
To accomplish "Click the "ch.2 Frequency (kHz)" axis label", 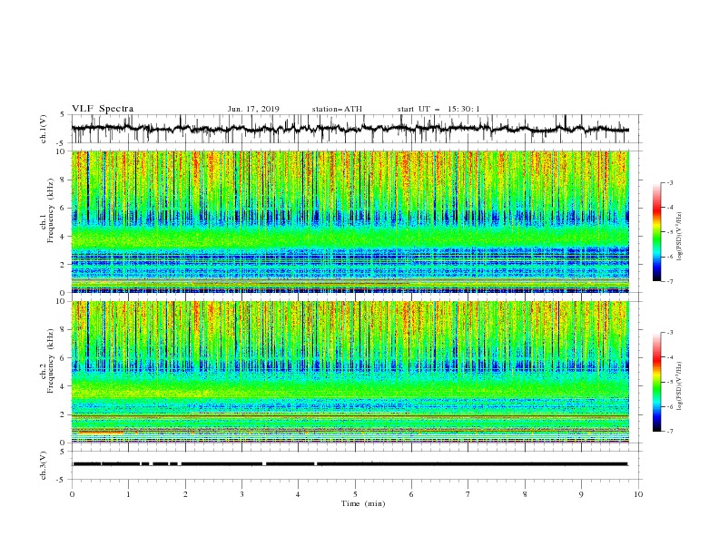I will [46, 361].
